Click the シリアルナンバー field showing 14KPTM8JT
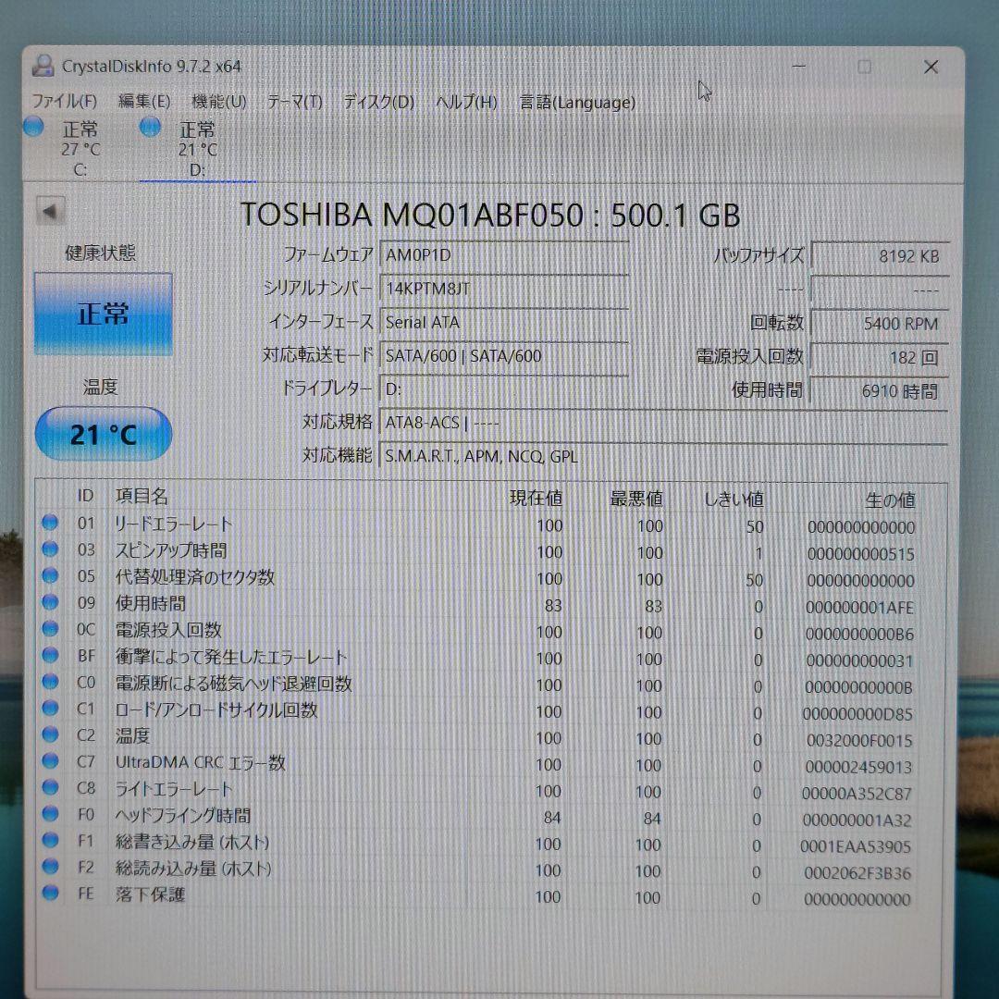999x999 pixels. click(504, 289)
